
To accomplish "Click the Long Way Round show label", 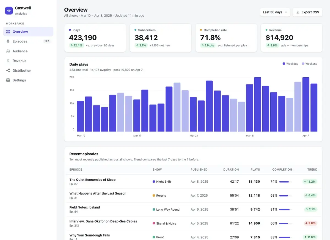I will point(168,210).
